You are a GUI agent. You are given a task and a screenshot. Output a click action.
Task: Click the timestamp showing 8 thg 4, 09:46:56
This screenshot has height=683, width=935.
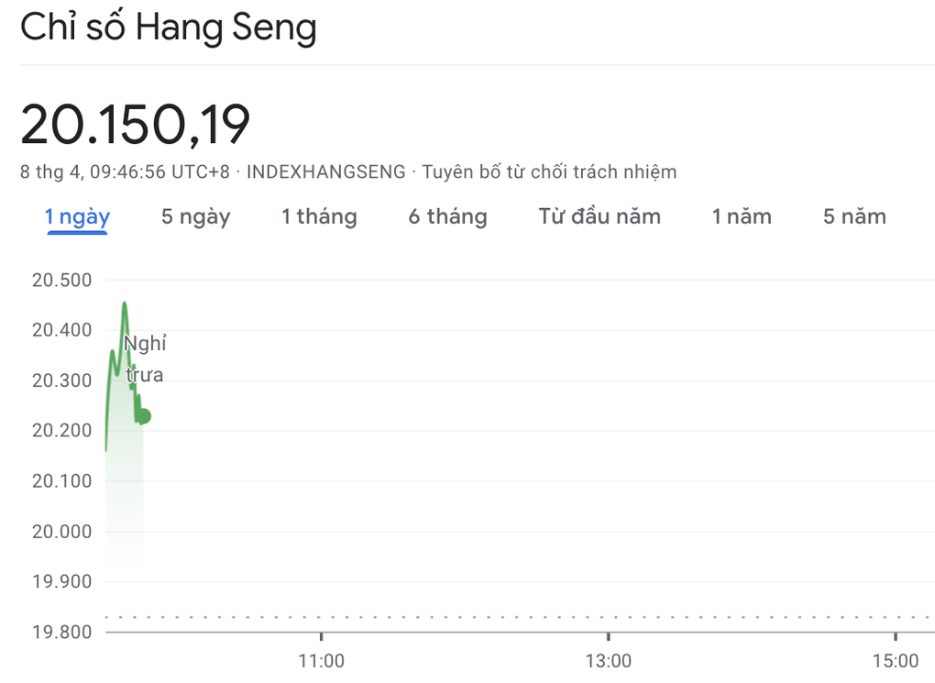point(93,171)
